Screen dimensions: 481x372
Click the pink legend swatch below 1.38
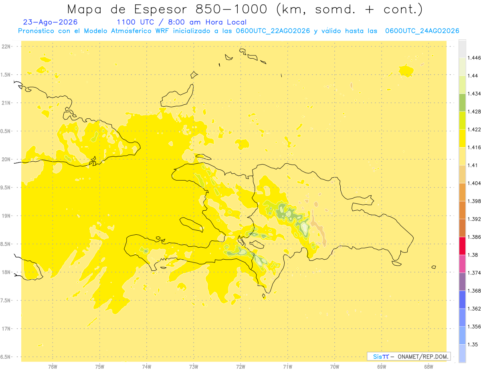462,264
